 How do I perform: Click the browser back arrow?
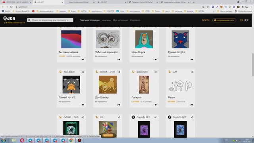(x=3, y=7)
